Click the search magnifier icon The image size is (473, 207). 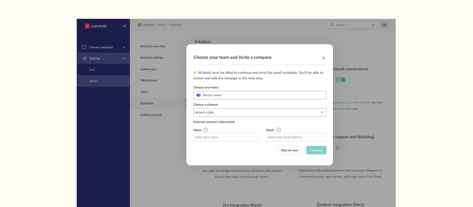pyautogui.click(x=332, y=25)
